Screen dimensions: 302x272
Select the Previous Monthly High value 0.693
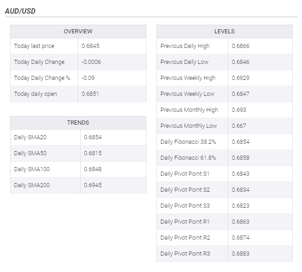tap(239, 110)
